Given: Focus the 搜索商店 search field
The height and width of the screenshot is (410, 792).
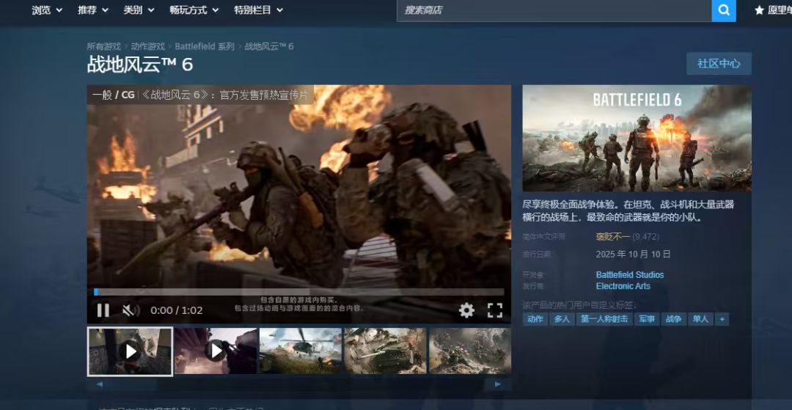Looking at the screenshot, I should 554,10.
